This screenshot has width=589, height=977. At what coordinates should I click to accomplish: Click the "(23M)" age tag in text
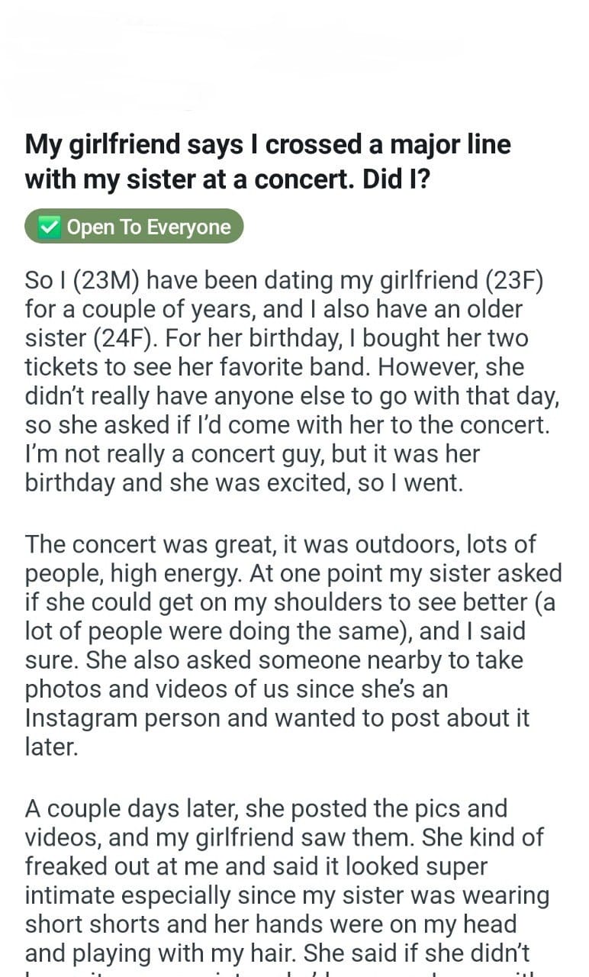105,280
